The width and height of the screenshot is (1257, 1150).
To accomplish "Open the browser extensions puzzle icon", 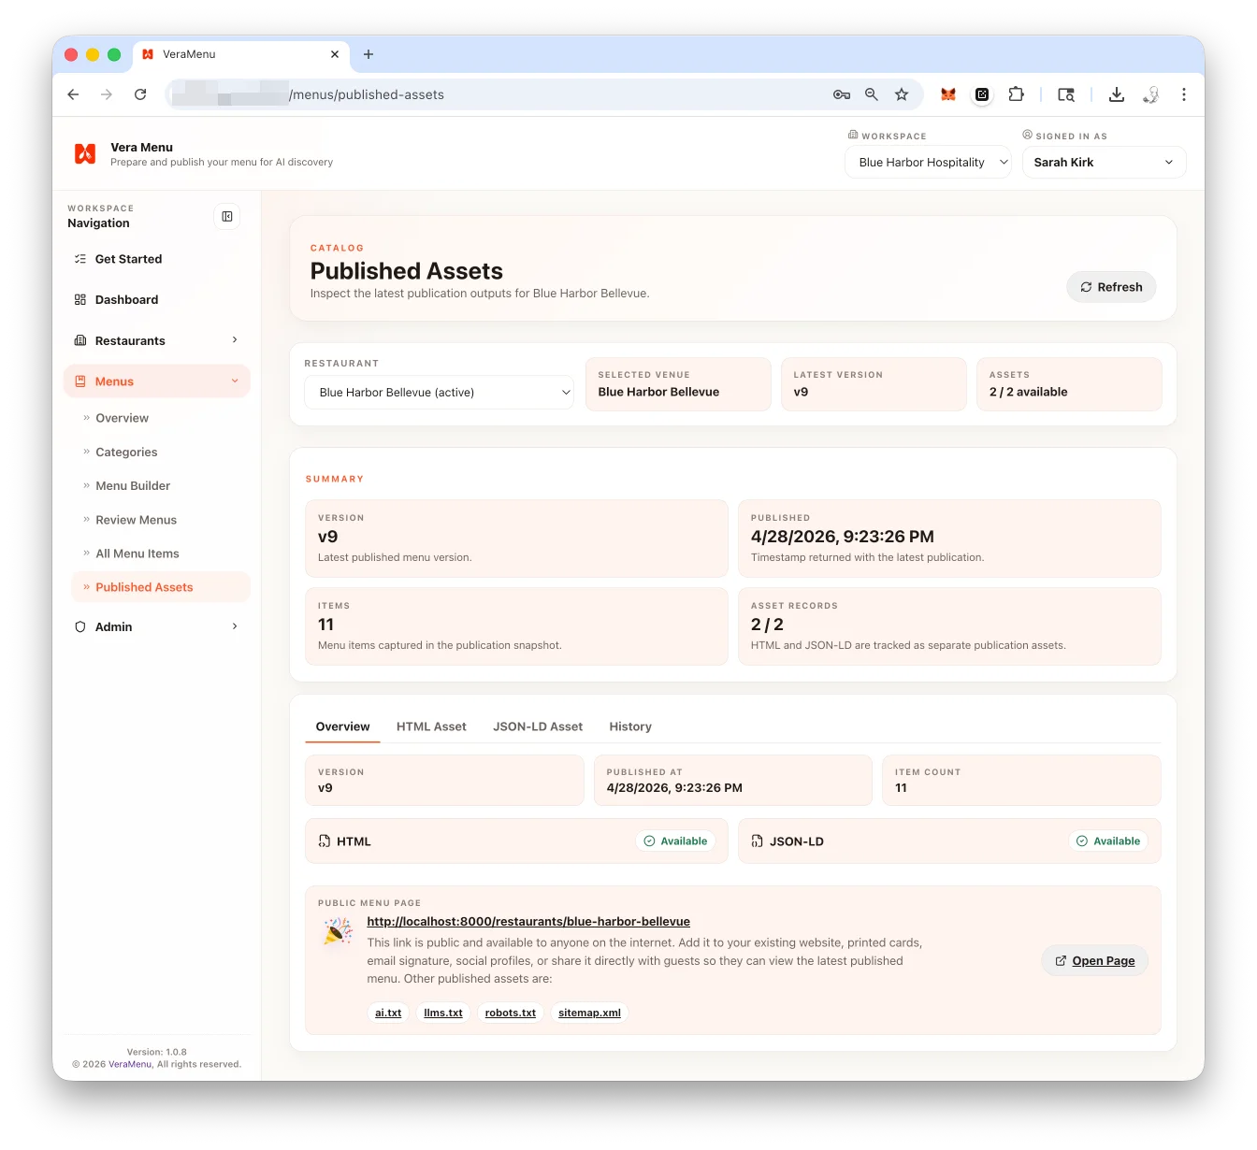I will pyautogui.click(x=1017, y=94).
